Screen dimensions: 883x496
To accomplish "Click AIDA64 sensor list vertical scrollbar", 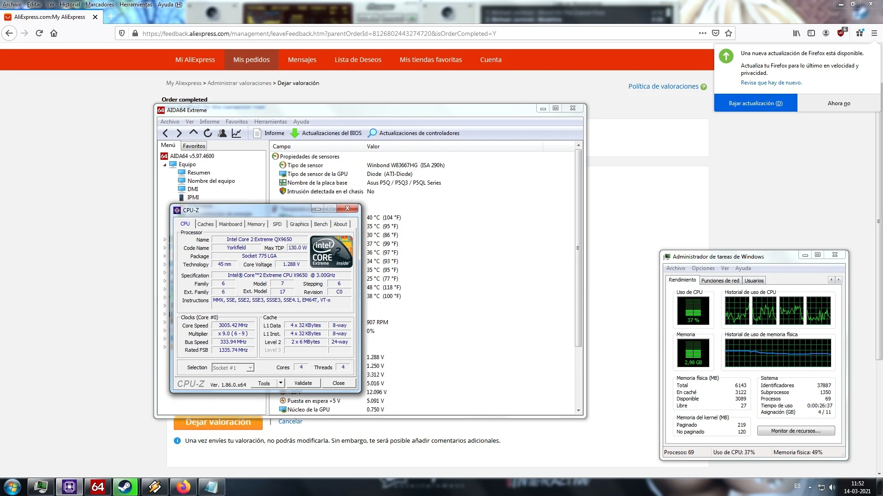I will coord(579,248).
